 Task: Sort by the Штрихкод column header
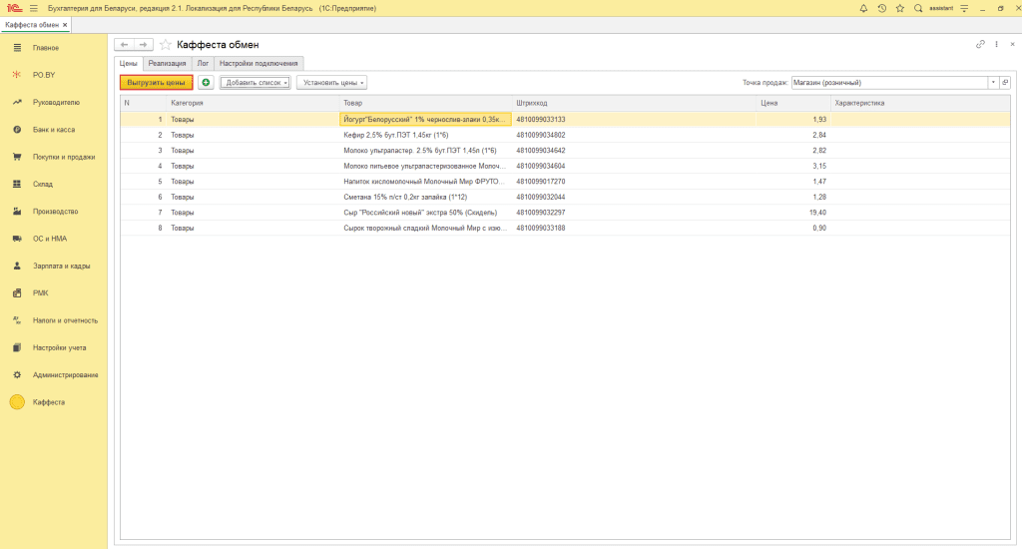coord(634,103)
